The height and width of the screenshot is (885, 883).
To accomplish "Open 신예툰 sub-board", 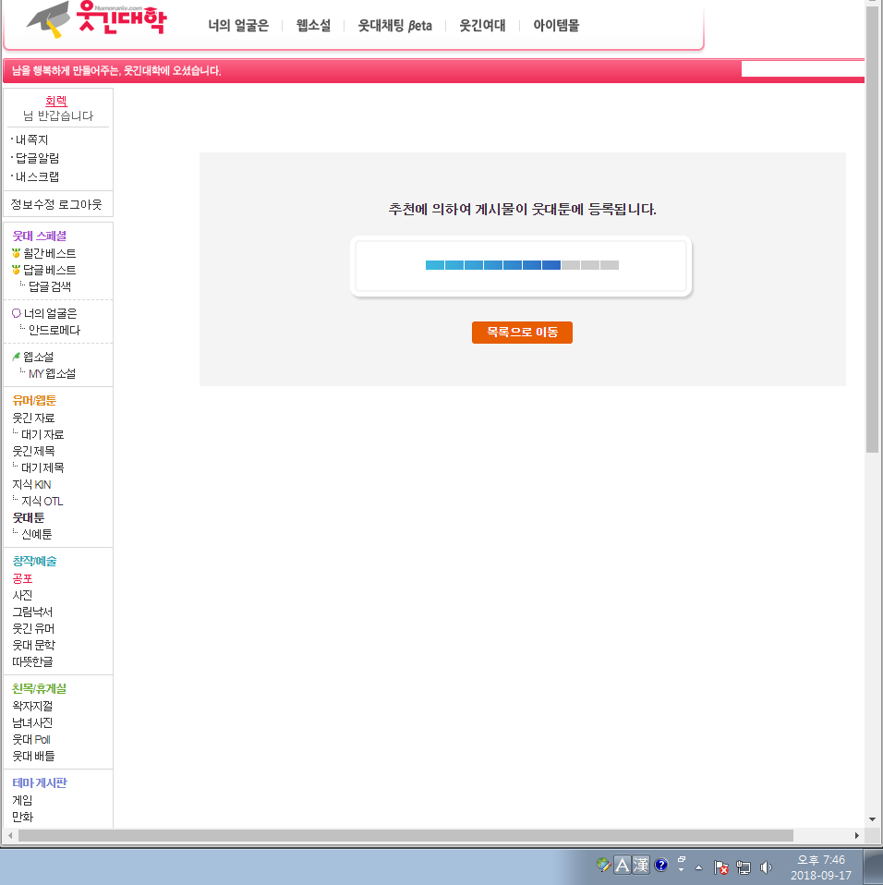I will (37, 534).
